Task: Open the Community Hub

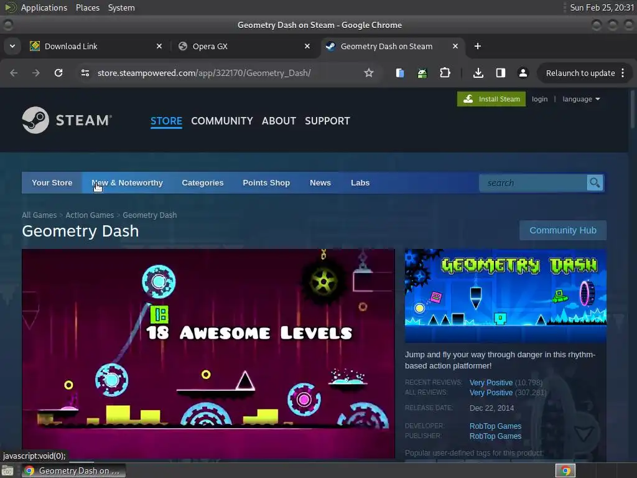Action: [x=562, y=230]
